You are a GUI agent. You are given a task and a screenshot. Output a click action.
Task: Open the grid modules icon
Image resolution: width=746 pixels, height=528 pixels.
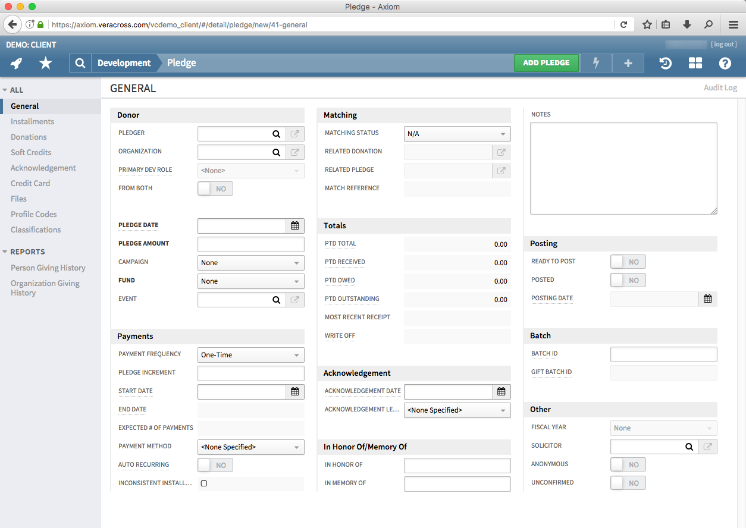click(x=695, y=63)
